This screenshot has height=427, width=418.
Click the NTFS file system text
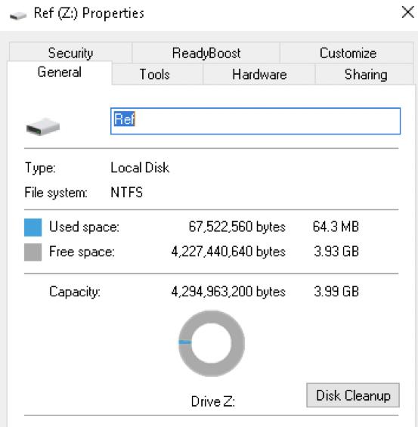click(127, 192)
